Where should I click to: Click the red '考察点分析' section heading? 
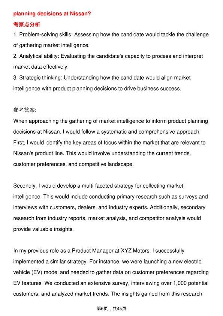(x=27, y=25)
